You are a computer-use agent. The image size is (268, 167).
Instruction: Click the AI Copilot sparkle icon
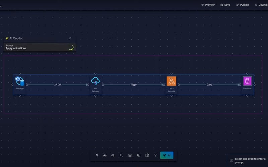7,38
